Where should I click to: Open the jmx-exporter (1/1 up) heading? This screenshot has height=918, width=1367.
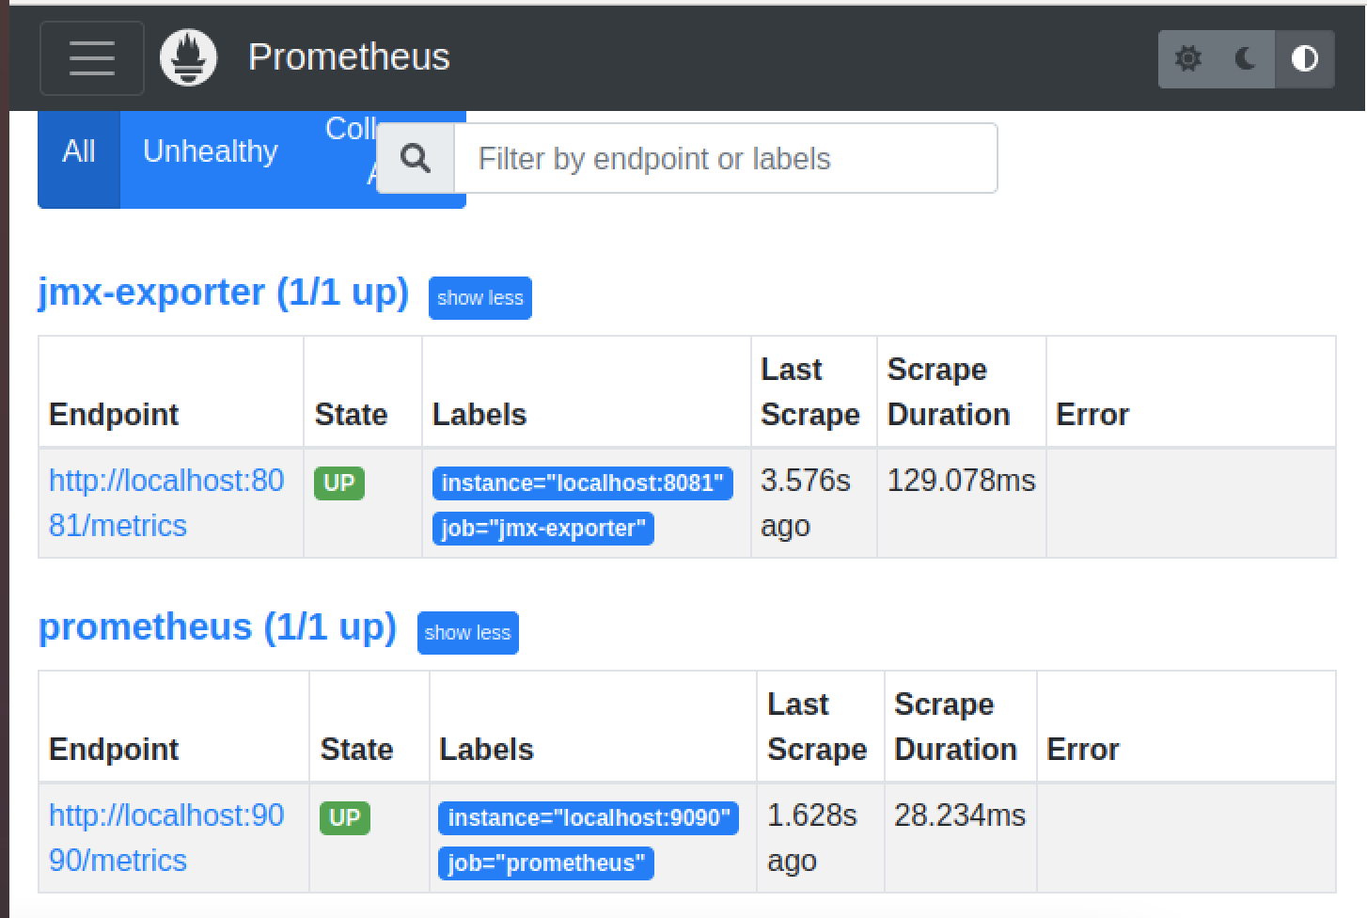pyautogui.click(x=224, y=293)
